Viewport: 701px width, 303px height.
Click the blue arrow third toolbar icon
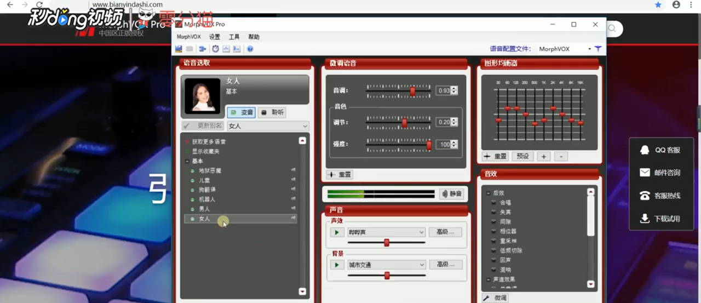pyautogui.click(x=203, y=49)
